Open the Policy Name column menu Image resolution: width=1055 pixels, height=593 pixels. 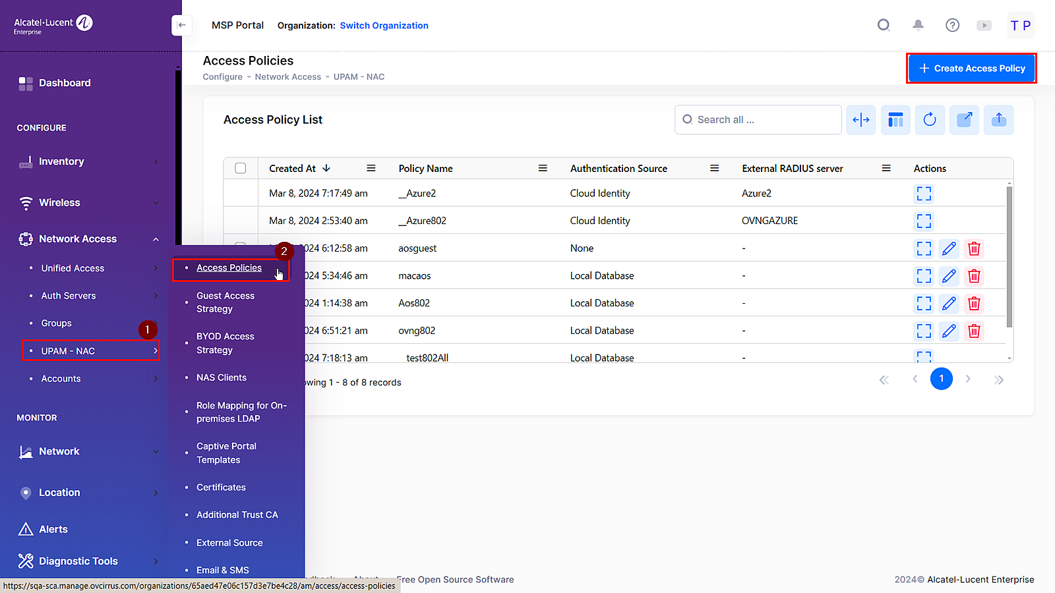click(543, 169)
